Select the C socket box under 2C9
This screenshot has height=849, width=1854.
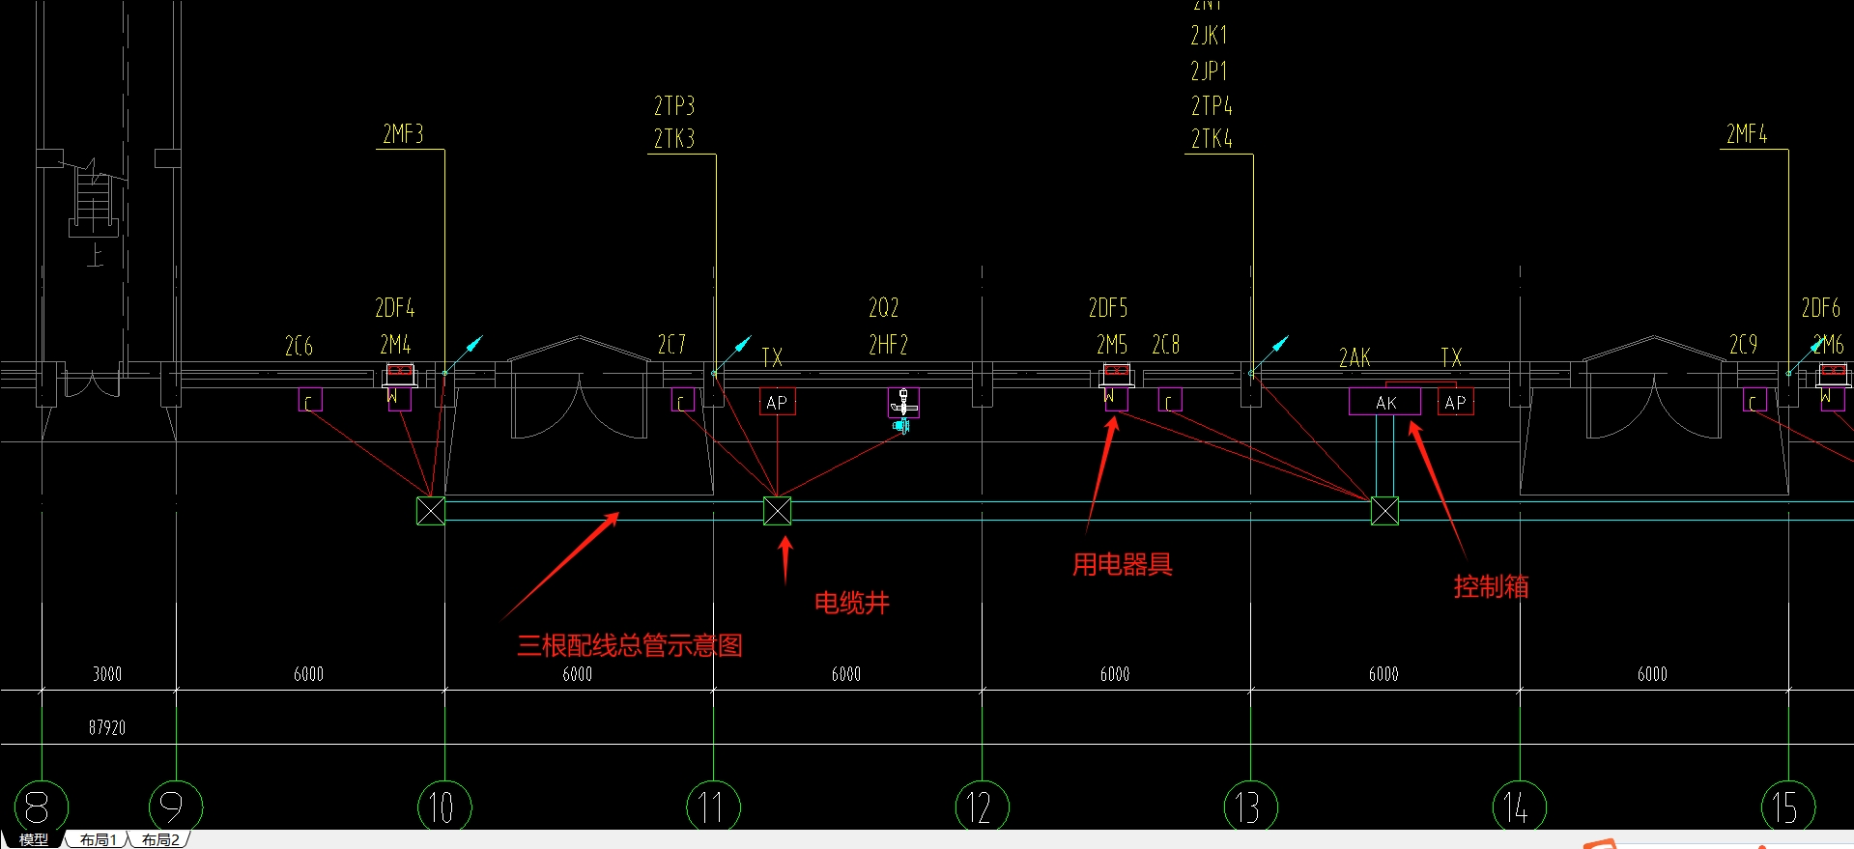[x=1754, y=400]
